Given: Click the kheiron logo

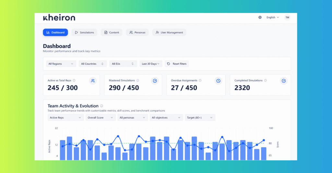Looking at the screenshot, I should point(59,17).
